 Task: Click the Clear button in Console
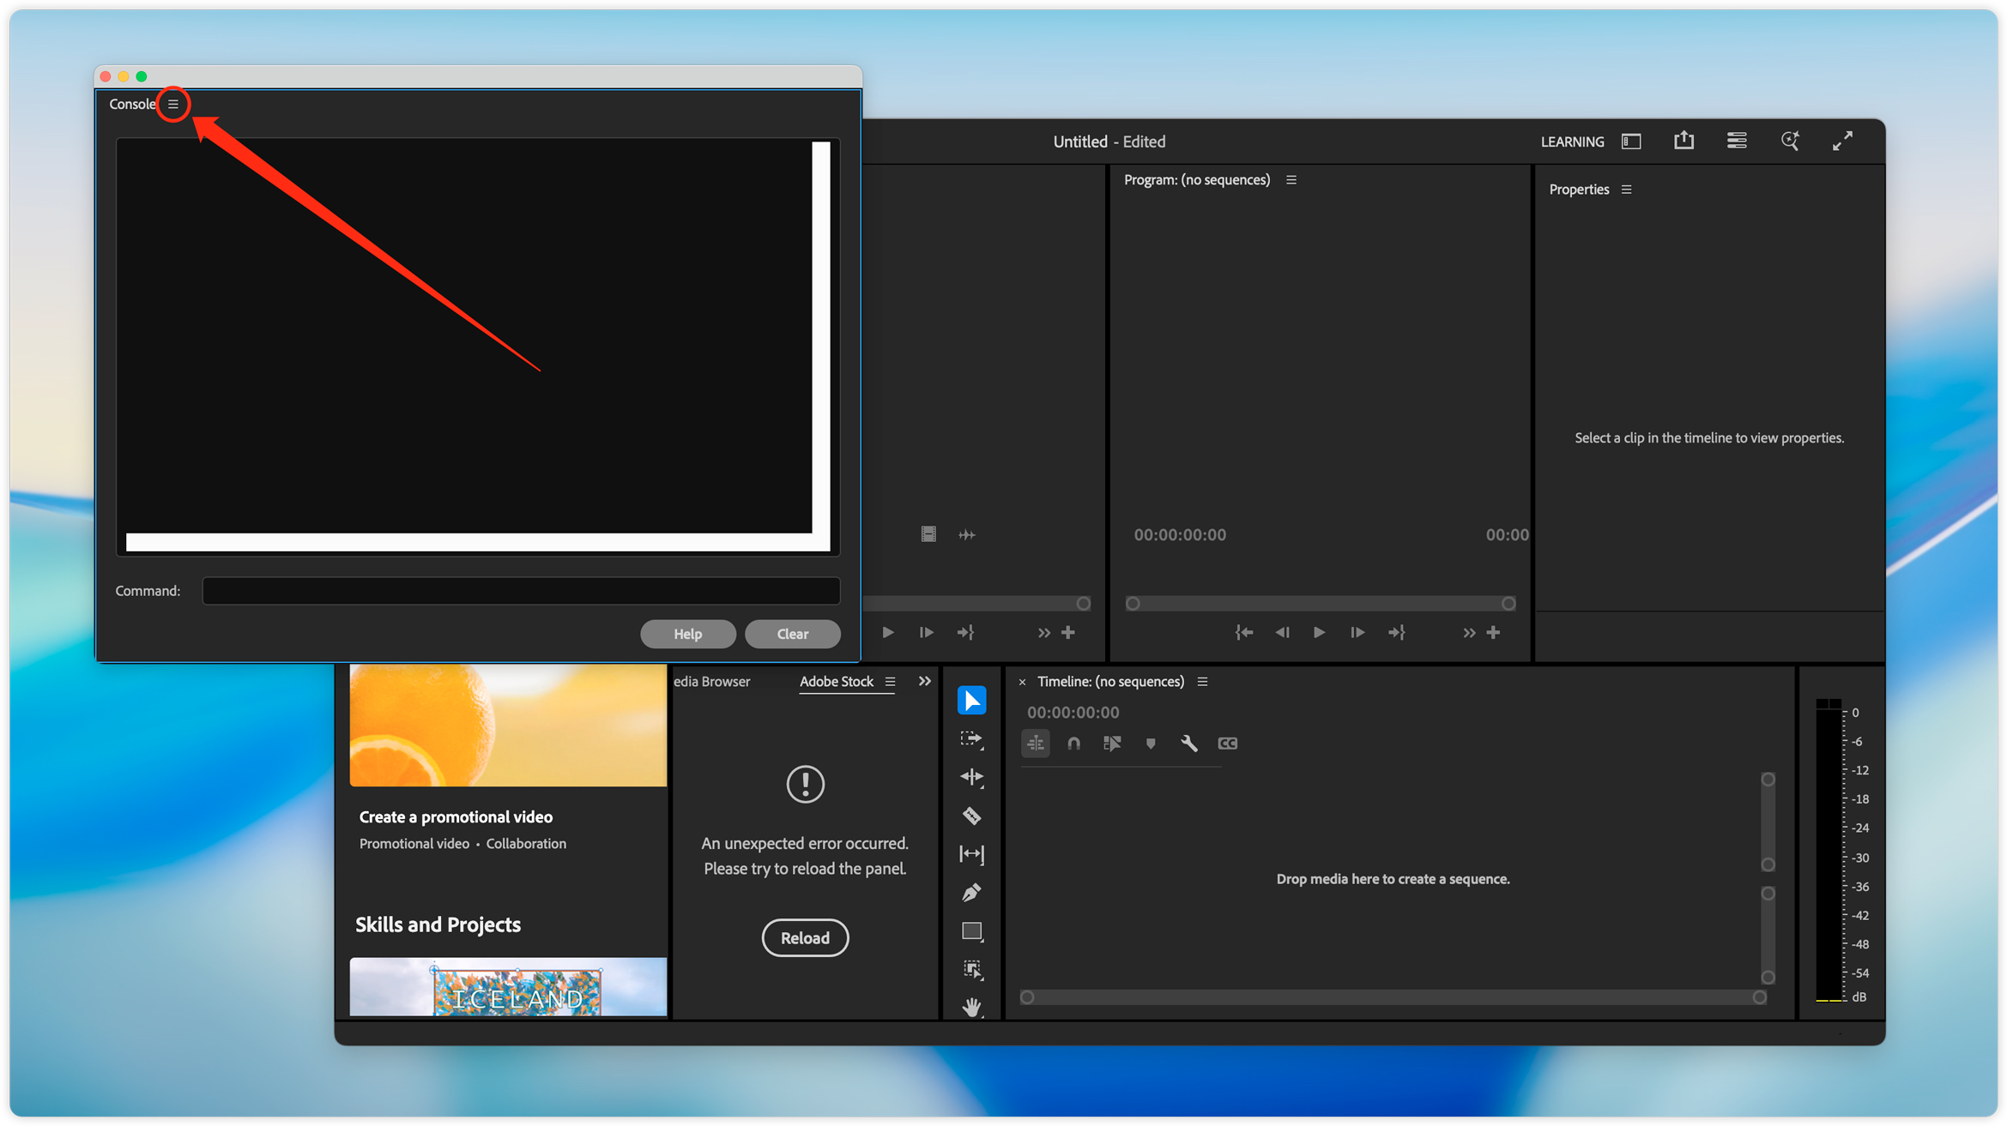[792, 634]
